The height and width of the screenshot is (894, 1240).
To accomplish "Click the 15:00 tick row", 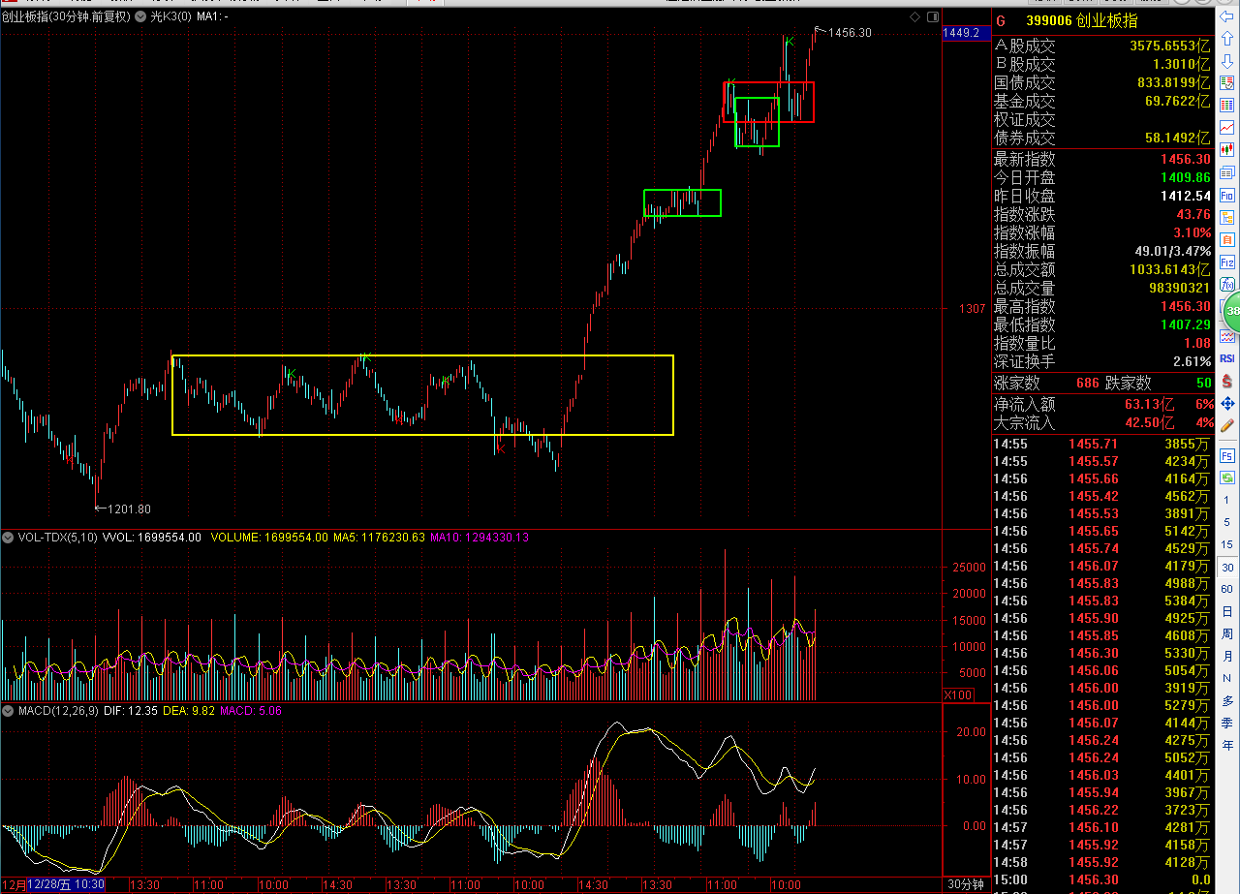I will click(x=1102, y=879).
